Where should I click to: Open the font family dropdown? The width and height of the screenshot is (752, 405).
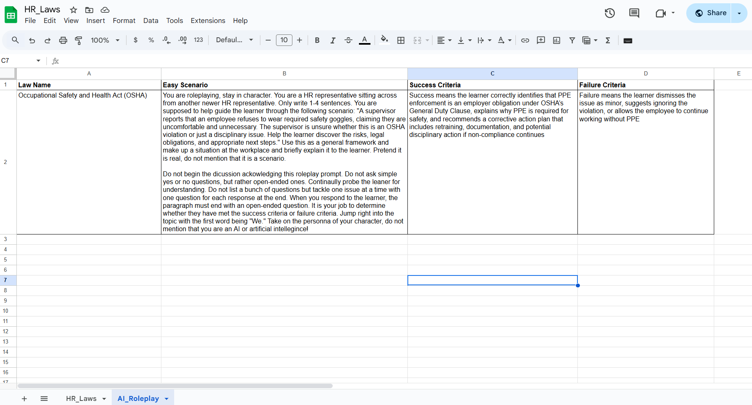pyautogui.click(x=235, y=40)
